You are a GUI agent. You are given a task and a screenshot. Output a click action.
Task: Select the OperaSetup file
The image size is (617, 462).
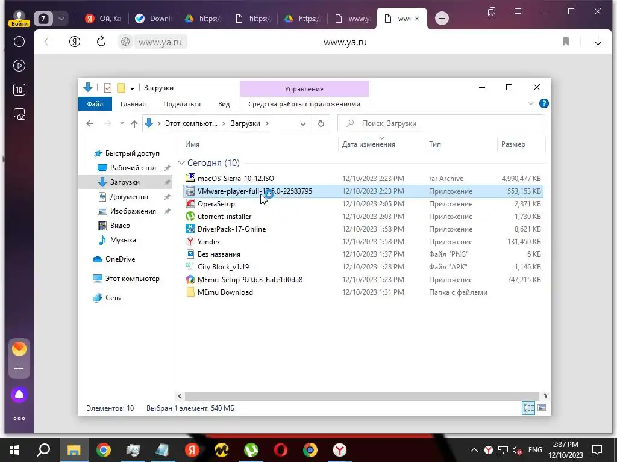click(x=216, y=204)
